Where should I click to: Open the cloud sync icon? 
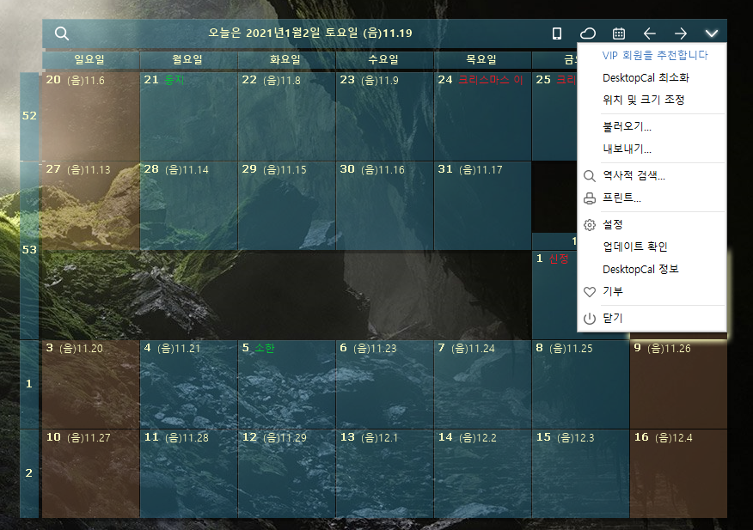pos(588,34)
